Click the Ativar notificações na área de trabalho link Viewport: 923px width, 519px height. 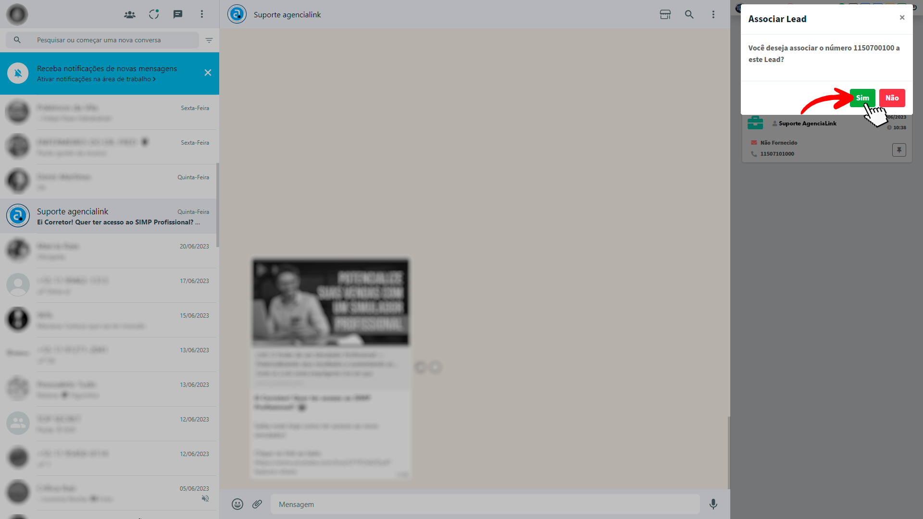96,79
